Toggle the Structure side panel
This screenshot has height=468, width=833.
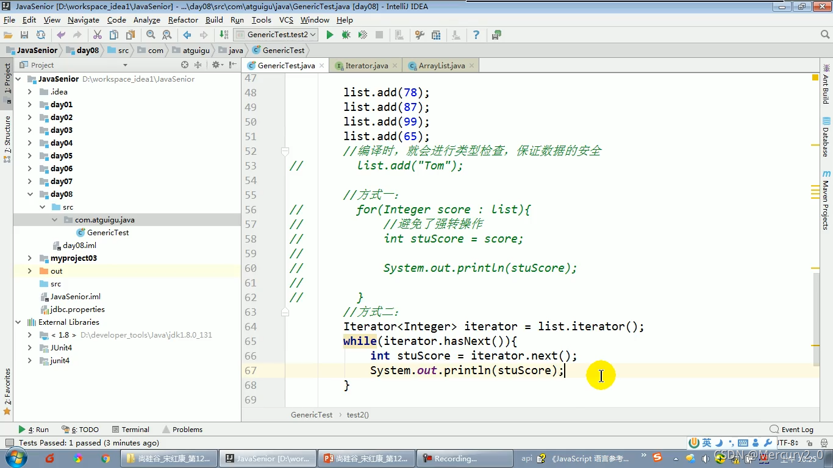coord(7,139)
